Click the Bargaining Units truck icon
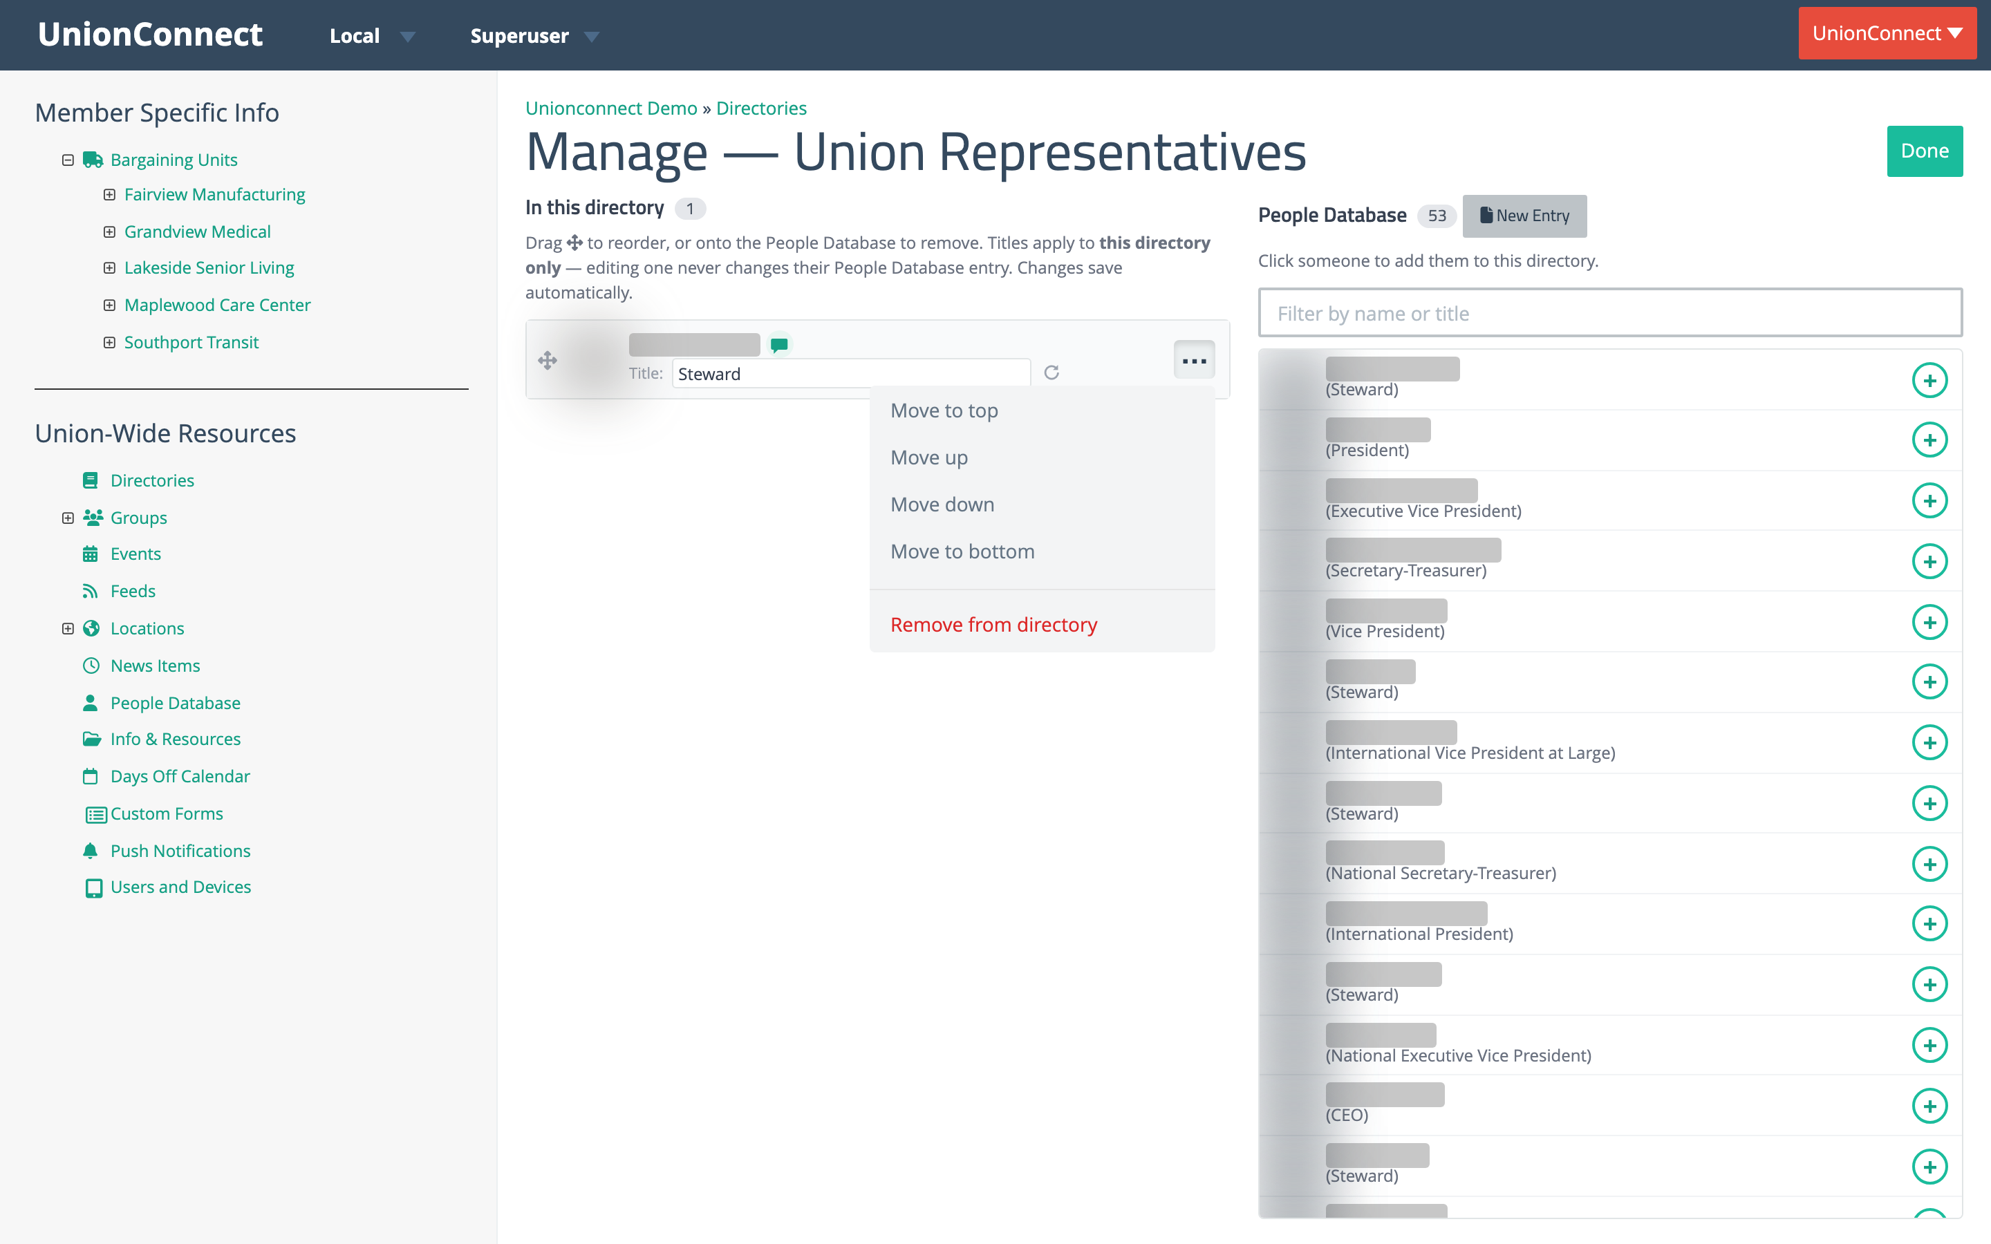 tap(92, 160)
